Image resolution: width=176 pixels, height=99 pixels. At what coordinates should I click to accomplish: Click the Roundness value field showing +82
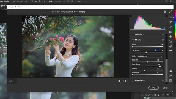click(x=159, y=64)
